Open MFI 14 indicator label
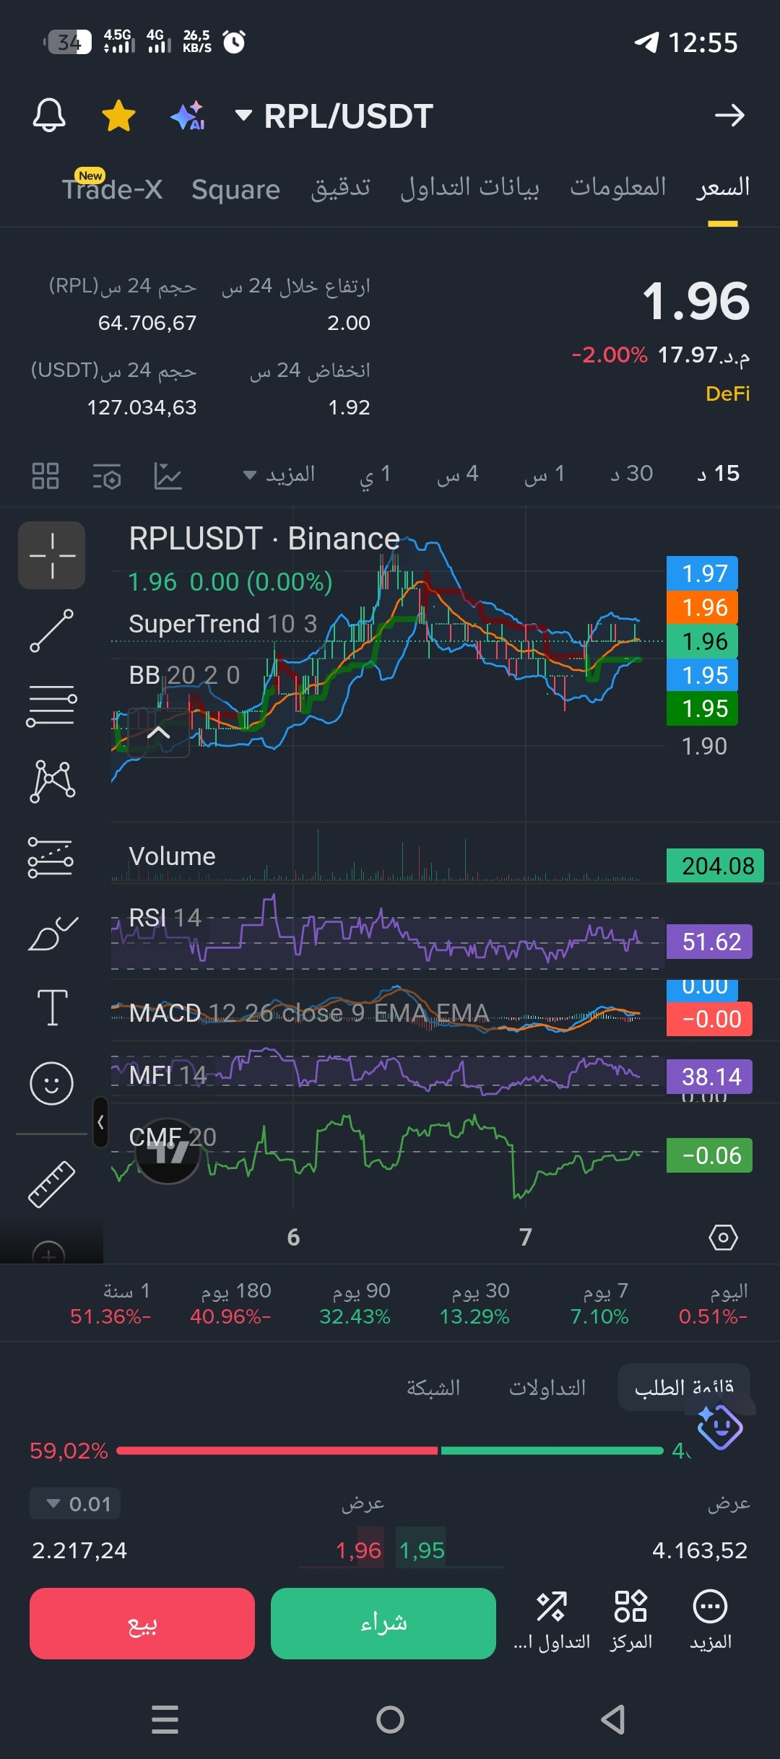The height and width of the screenshot is (1759, 780). pyautogui.click(x=168, y=1075)
